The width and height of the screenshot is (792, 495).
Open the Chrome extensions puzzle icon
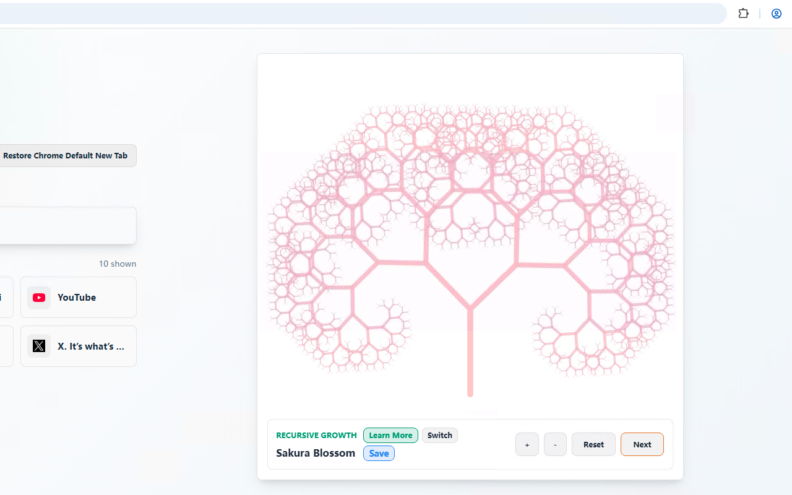[x=744, y=14]
